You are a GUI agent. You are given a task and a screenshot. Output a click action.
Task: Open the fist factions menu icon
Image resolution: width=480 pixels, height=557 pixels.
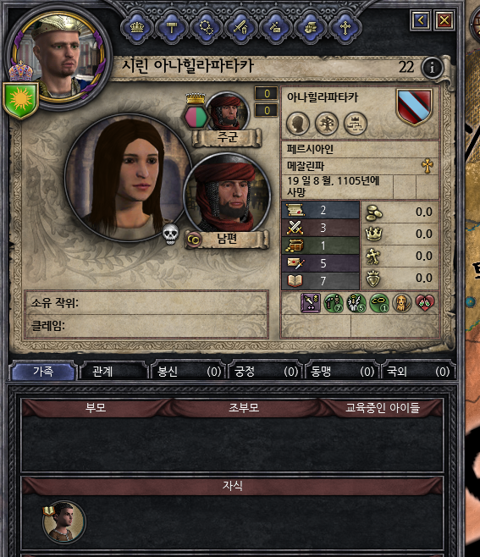[x=310, y=27]
